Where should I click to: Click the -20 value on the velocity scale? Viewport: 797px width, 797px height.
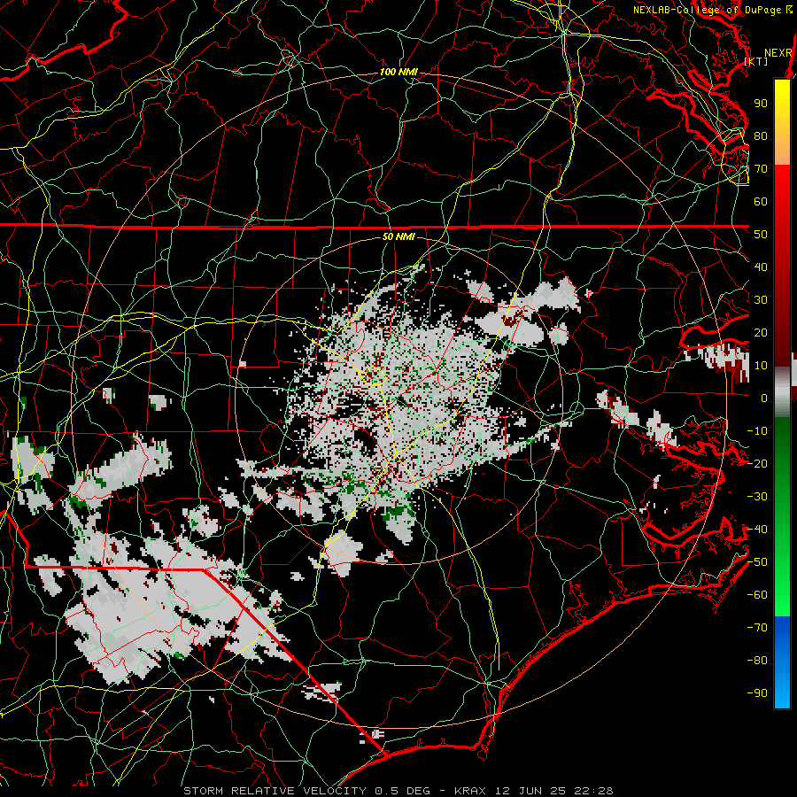pyautogui.click(x=757, y=464)
